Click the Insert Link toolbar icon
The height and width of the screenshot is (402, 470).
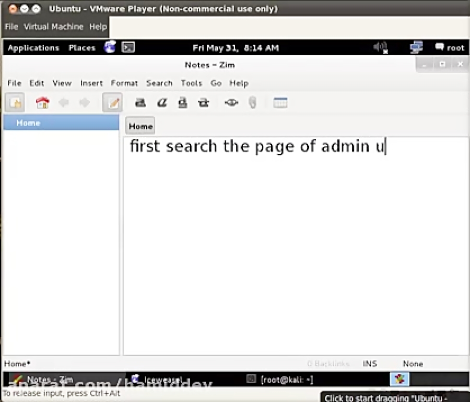pos(231,102)
